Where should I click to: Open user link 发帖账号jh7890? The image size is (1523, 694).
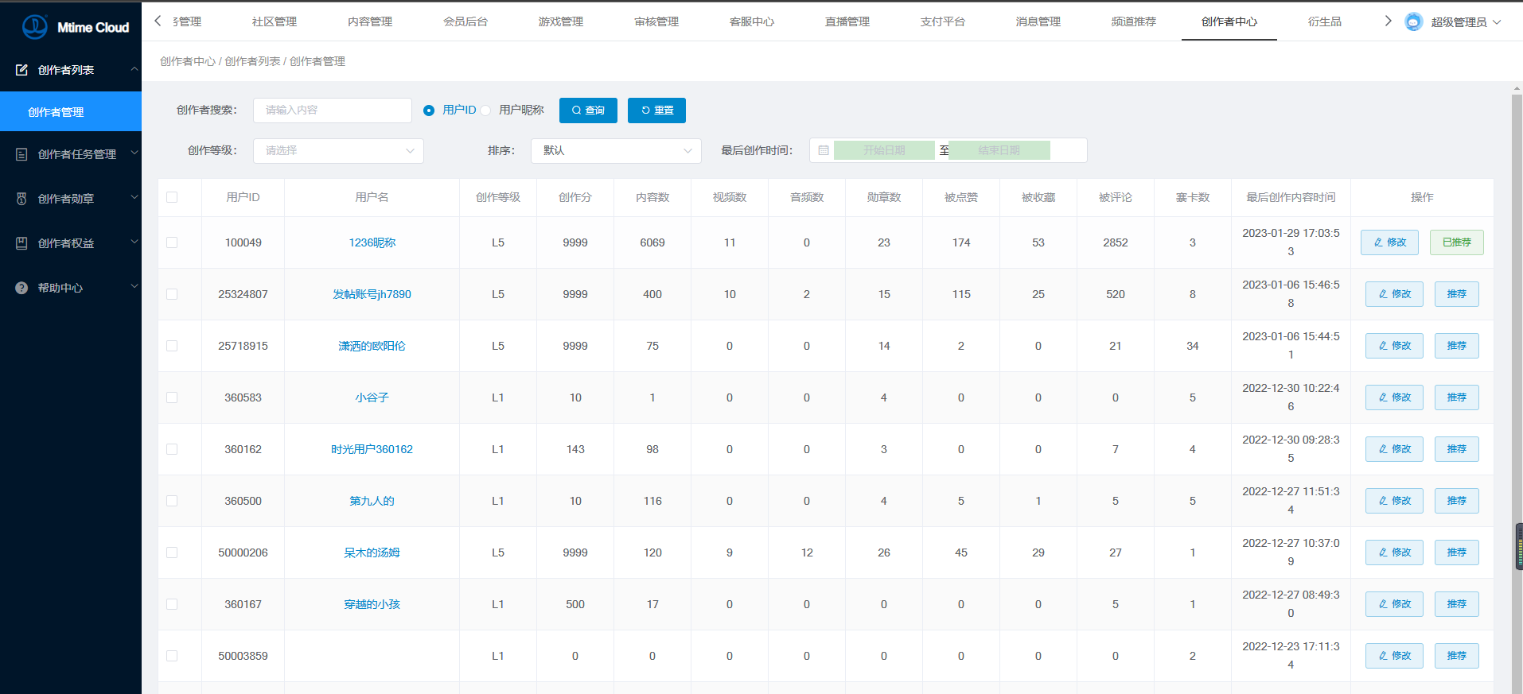tap(372, 294)
